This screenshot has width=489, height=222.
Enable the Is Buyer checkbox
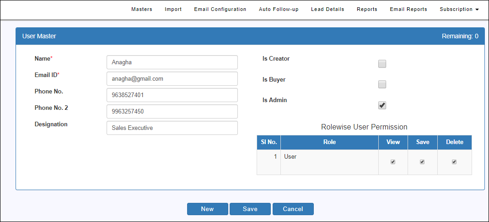pyautogui.click(x=382, y=84)
